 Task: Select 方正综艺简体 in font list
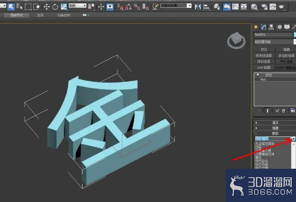(x=265, y=144)
